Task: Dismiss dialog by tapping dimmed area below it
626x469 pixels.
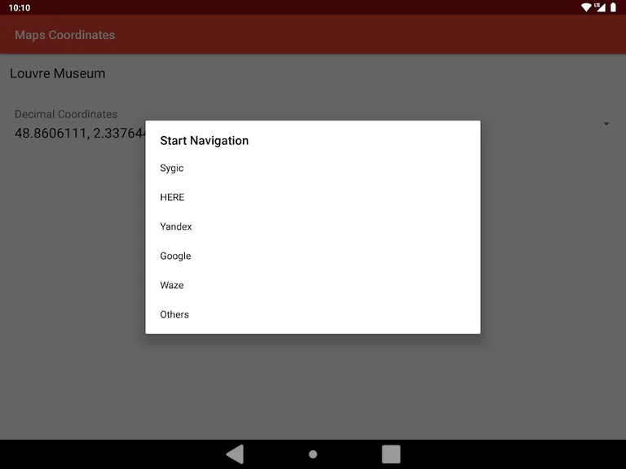Action: 313,387
